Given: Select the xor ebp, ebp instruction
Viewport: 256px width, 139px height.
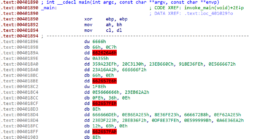Looking at the screenshot, I should point(106,19).
